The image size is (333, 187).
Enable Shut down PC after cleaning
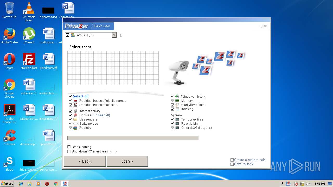69,151
